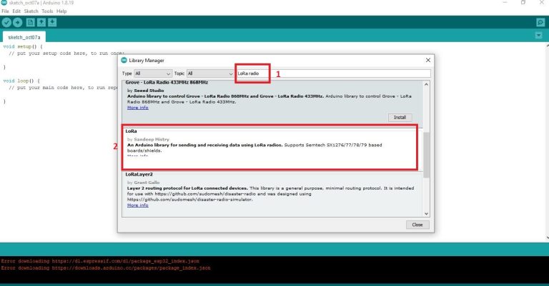549x286 pixels.
Task: Close the Library Manager with X icon
Action: (427, 61)
